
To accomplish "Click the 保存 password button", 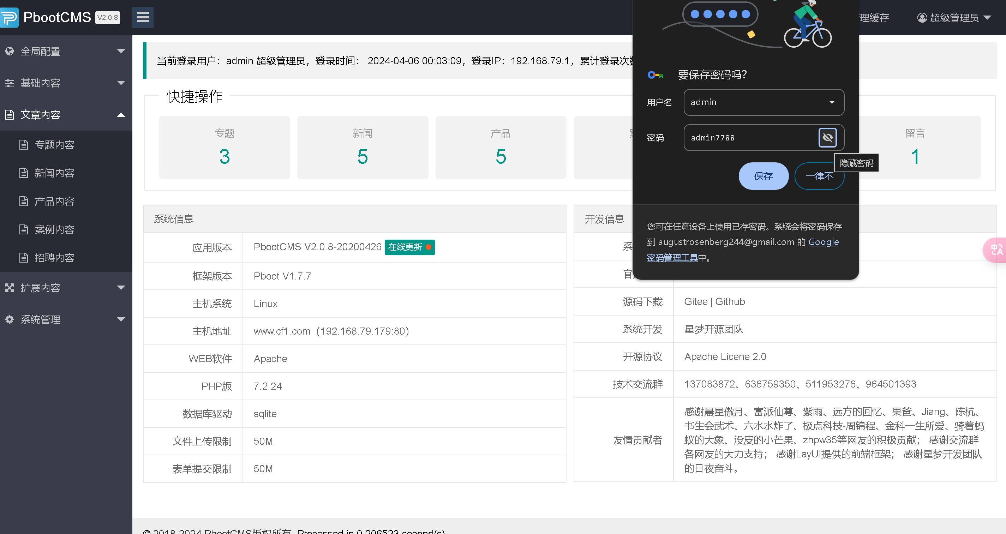I will click(x=763, y=176).
